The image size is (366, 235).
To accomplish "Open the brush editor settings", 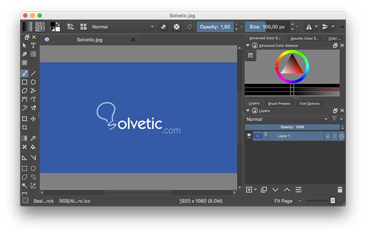I will coord(71,27).
